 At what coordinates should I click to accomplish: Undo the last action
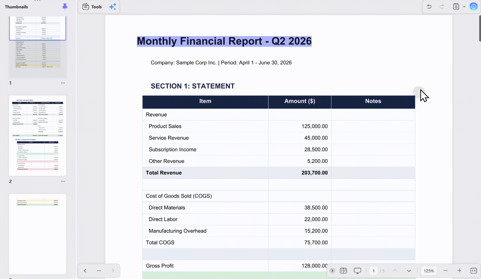pyautogui.click(x=429, y=7)
